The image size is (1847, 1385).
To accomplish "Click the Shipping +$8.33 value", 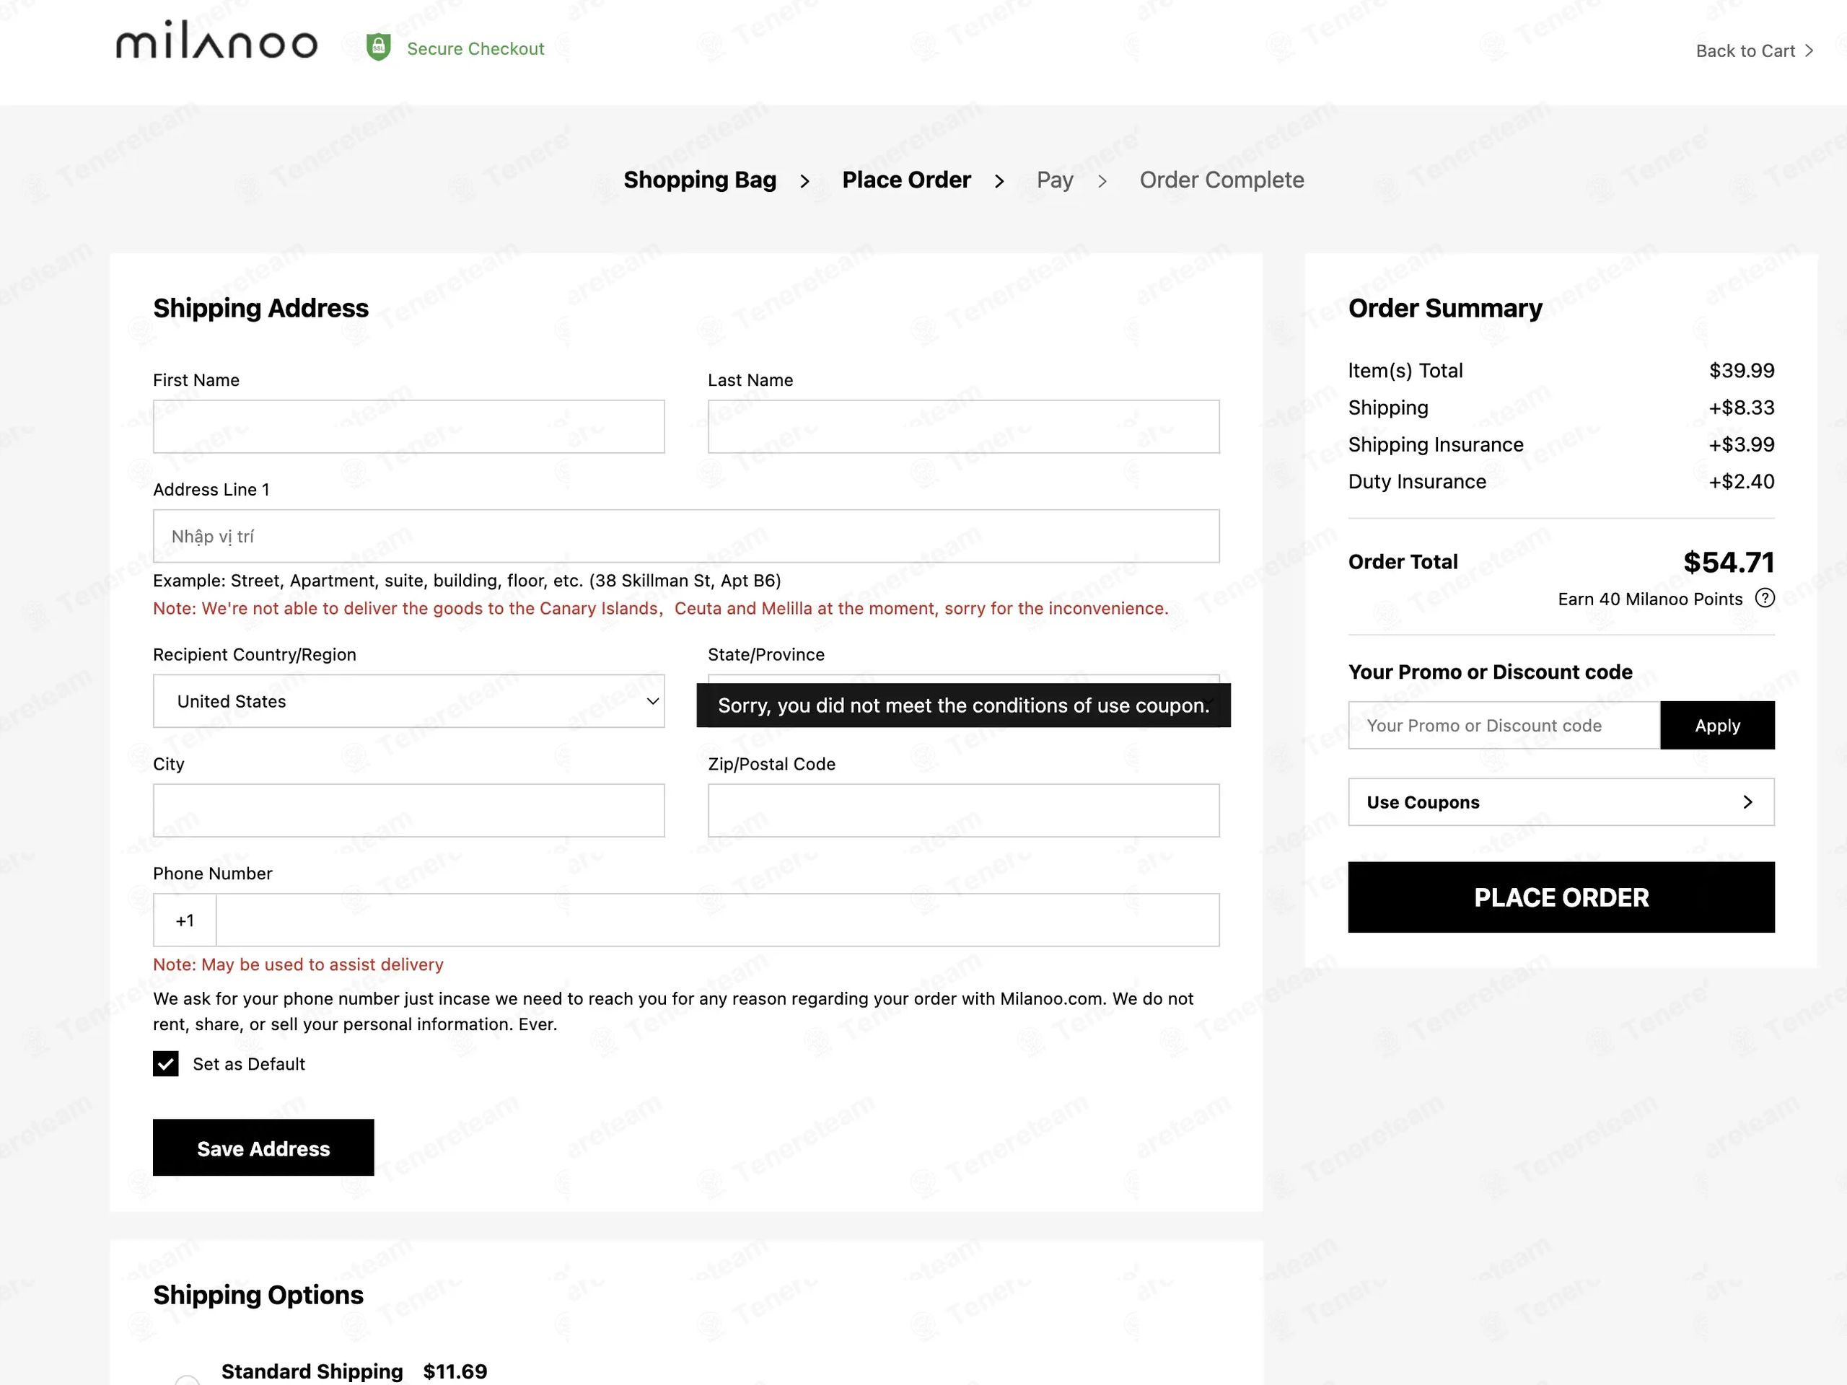I will pyautogui.click(x=1741, y=408).
